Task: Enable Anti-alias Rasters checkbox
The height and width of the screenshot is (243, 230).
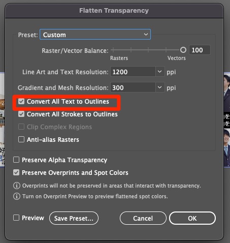Action: [x=21, y=139]
